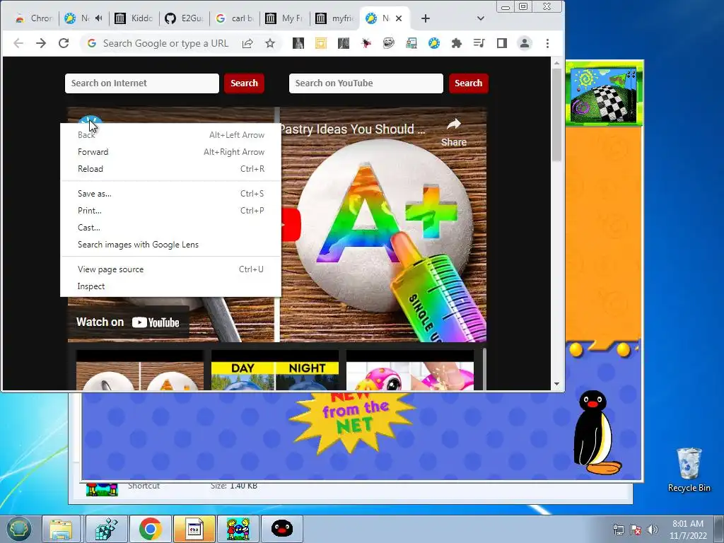Click the trollface extension icon
The image size is (724, 543).
pos(389,43)
